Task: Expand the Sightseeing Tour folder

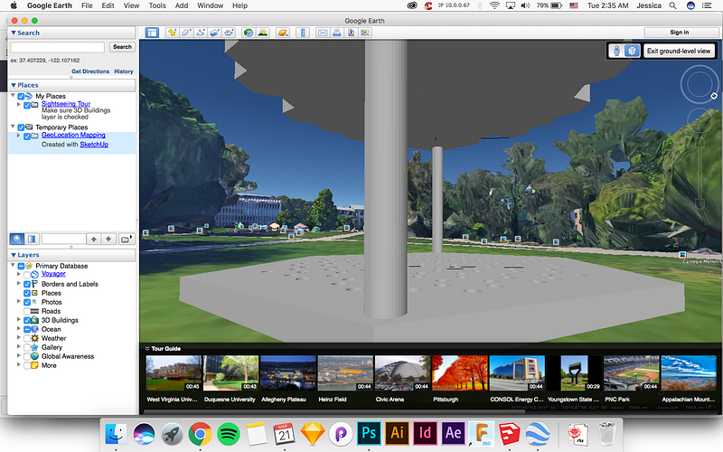Action: point(18,104)
